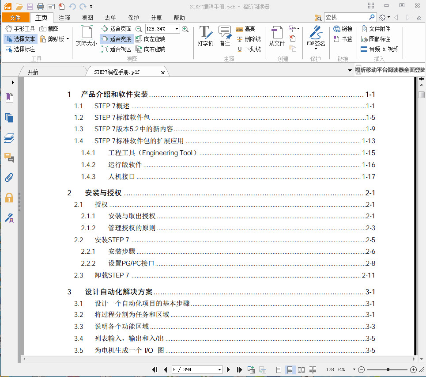Image resolution: width=426 pixels, height=377 pixels.
Task: Open the 视图 menu tab
Action: (x=87, y=18)
